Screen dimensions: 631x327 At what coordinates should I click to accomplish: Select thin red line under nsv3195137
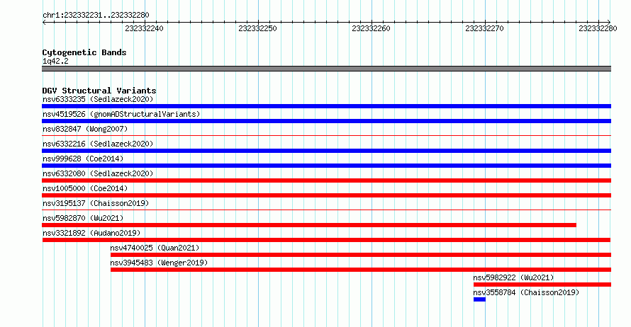pos(326,210)
